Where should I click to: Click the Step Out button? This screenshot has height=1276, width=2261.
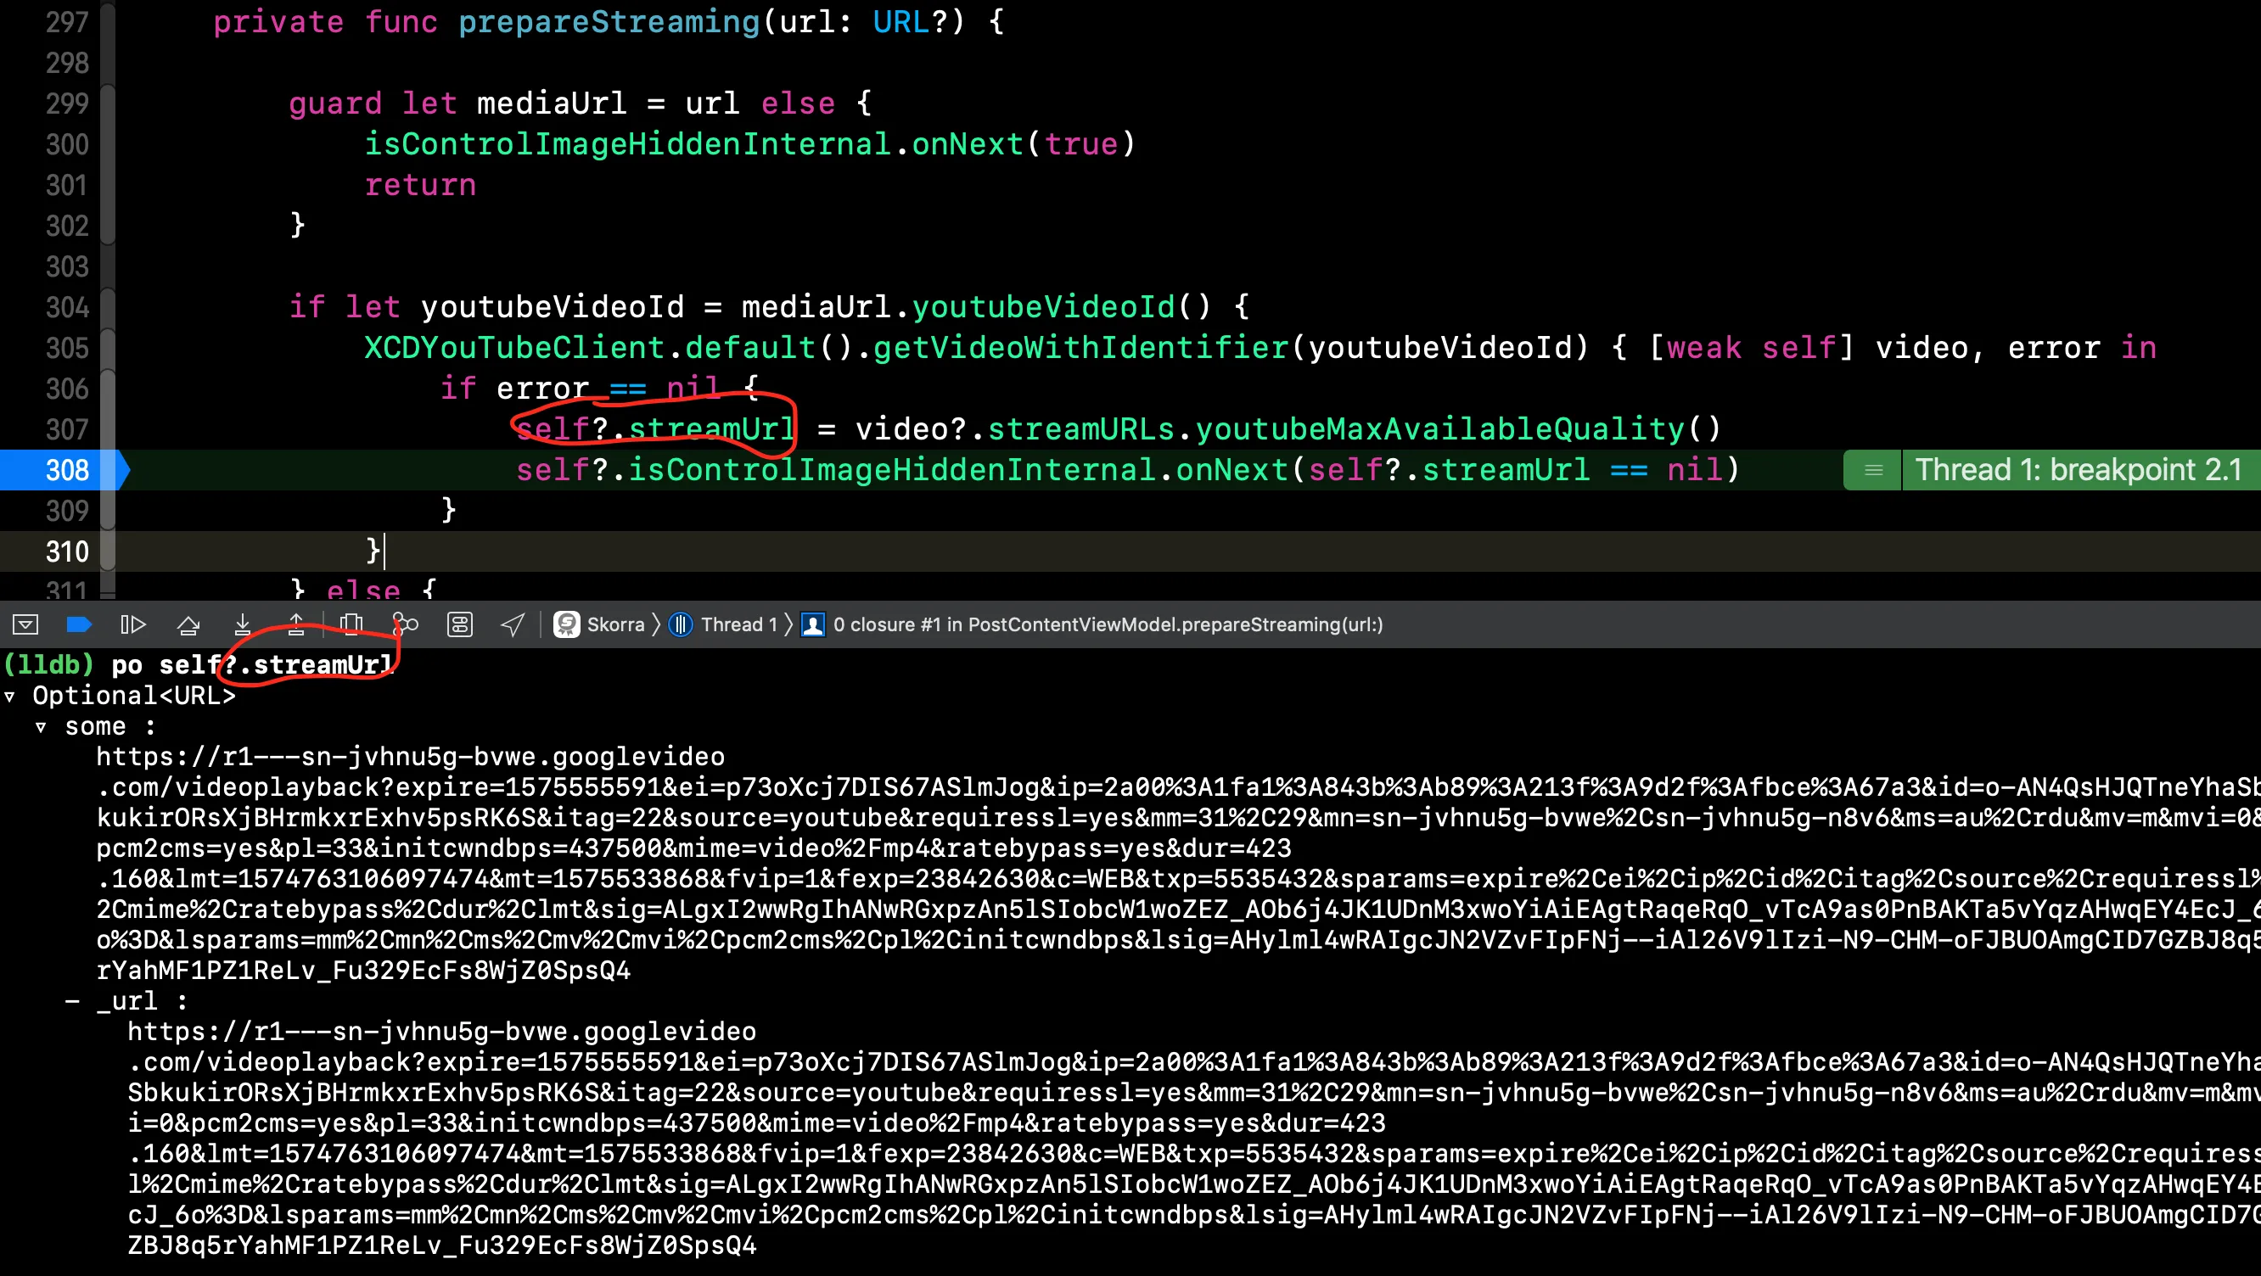(296, 624)
